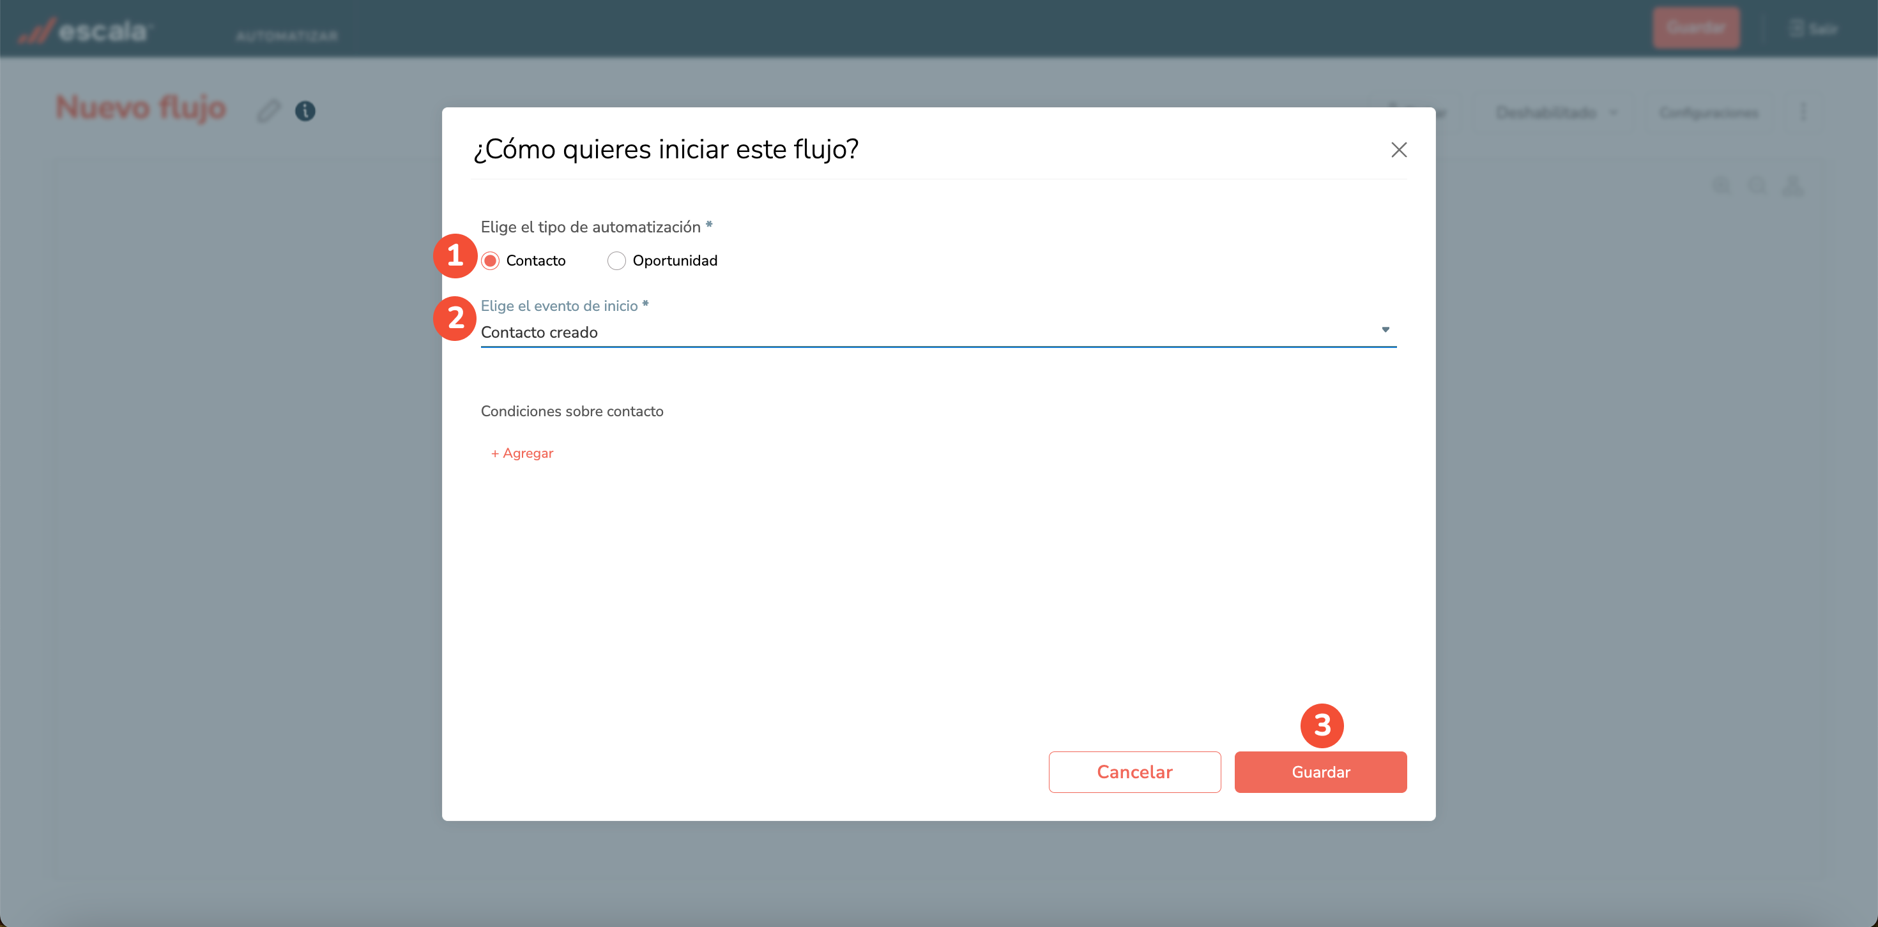Open Configuraciones in the background page
The image size is (1878, 927).
click(x=1709, y=113)
